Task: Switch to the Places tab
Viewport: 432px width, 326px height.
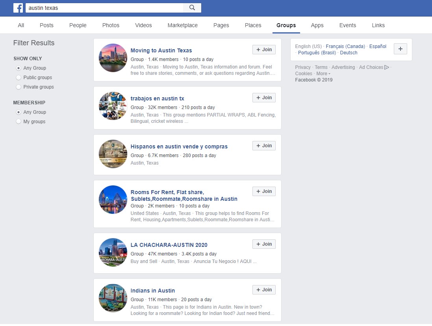Action: point(253,25)
